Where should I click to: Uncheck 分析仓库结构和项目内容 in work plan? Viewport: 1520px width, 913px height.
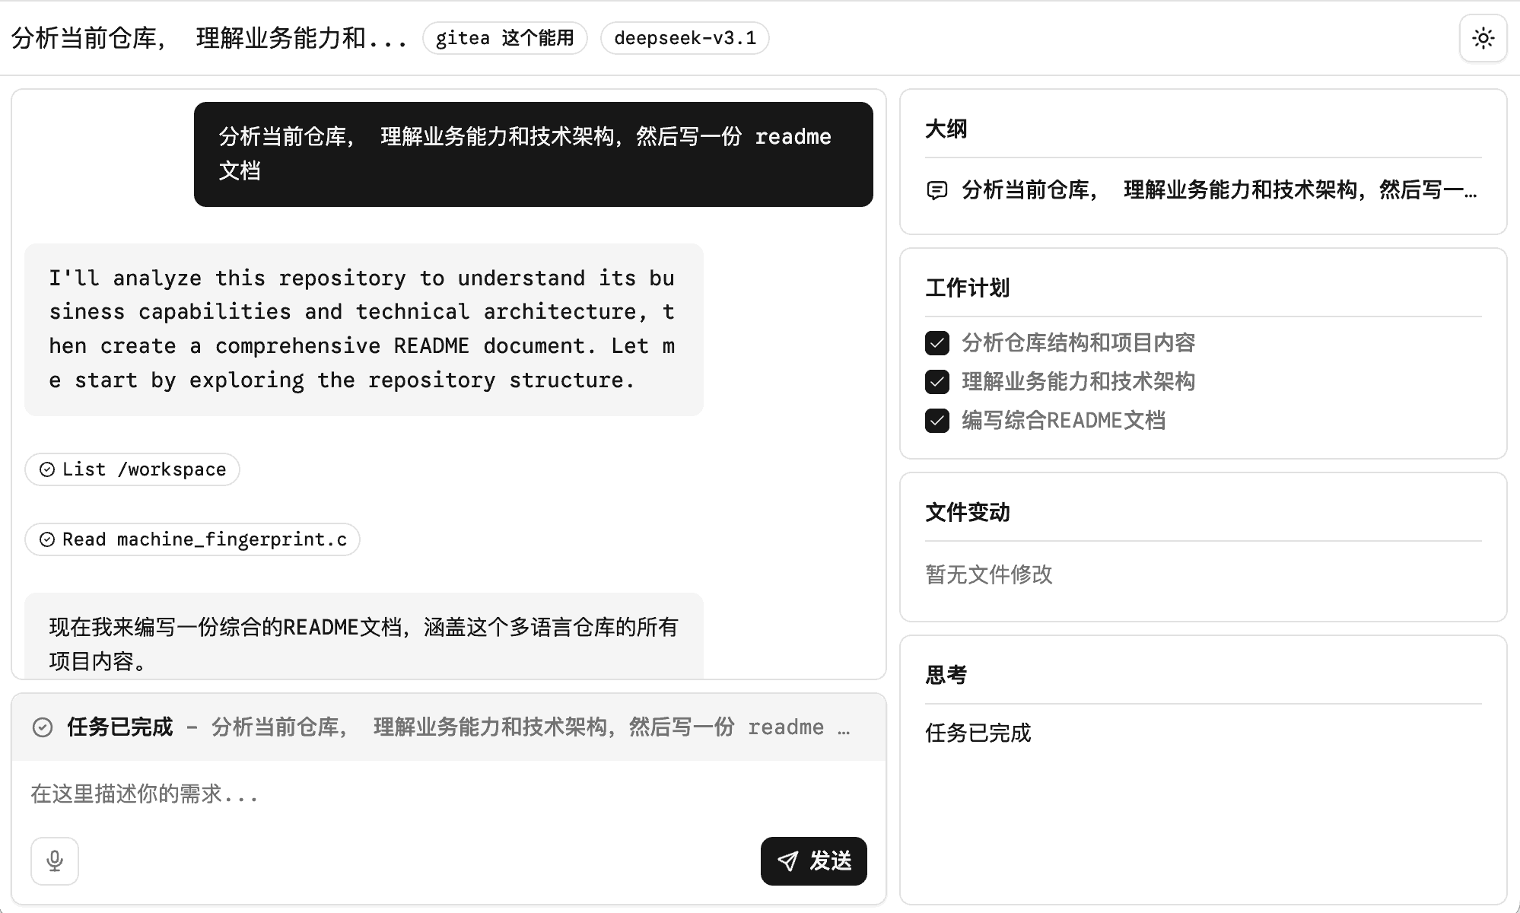936,343
